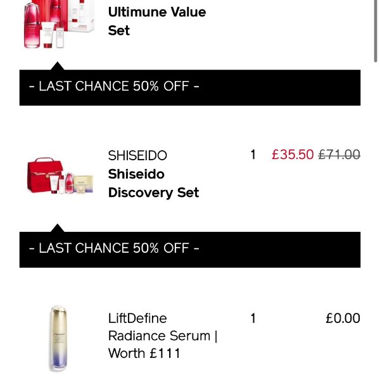
Task: Click the SHISEIDO brand name
Action: 137,156
